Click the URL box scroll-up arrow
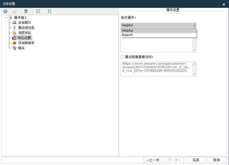The image size is (229, 165). click(x=194, y=64)
